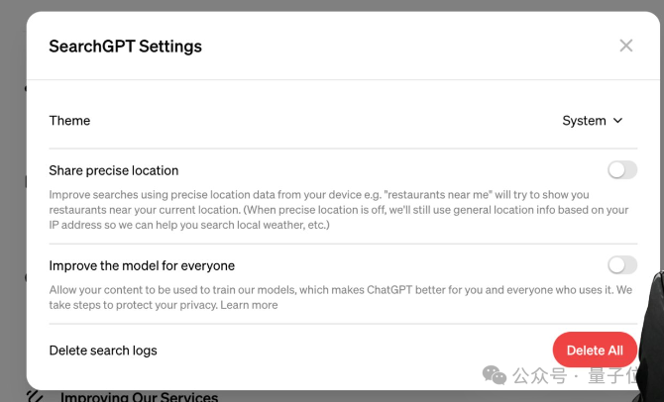Click the WeChat logo watermark icon
The width and height of the screenshot is (664, 402).
(x=495, y=375)
